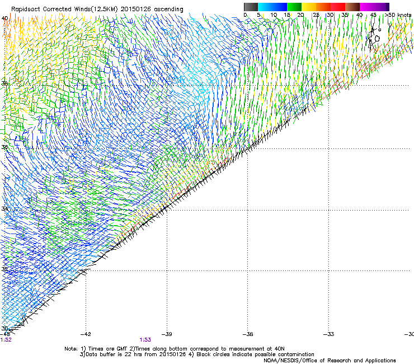Viewport: 414px width, 364px height.
Task: Click the '>50 knots' legend label
Action: [x=398, y=15]
